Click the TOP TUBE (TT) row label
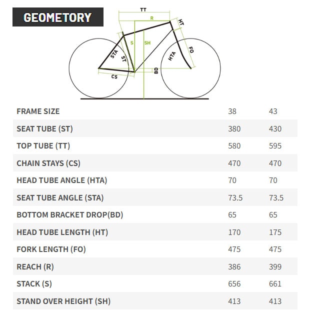The width and height of the screenshot is (310, 310). pyautogui.click(x=43, y=146)
